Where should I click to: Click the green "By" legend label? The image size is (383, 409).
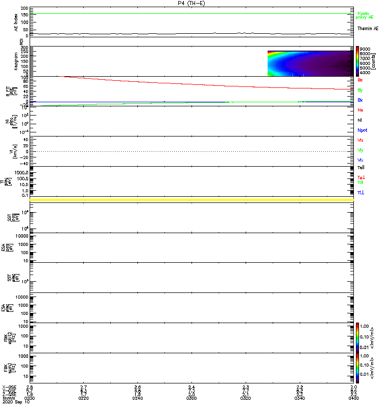[360, 90]
